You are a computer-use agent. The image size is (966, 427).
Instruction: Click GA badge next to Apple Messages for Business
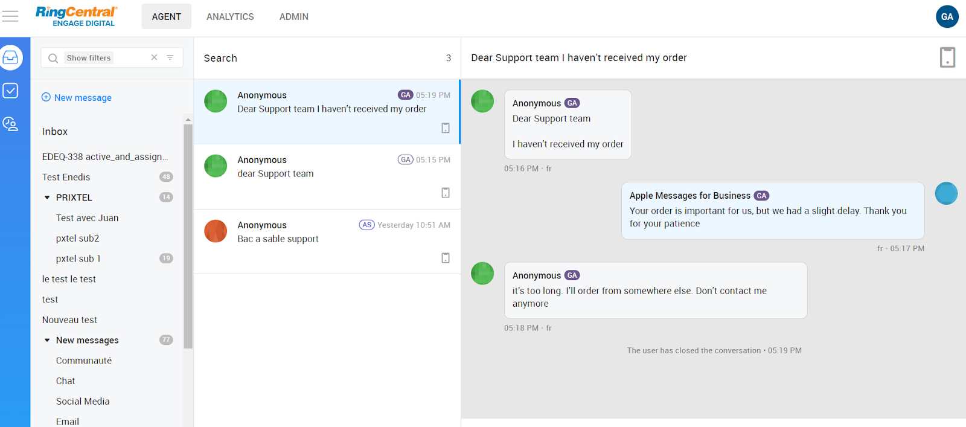(x=761, y=196)
